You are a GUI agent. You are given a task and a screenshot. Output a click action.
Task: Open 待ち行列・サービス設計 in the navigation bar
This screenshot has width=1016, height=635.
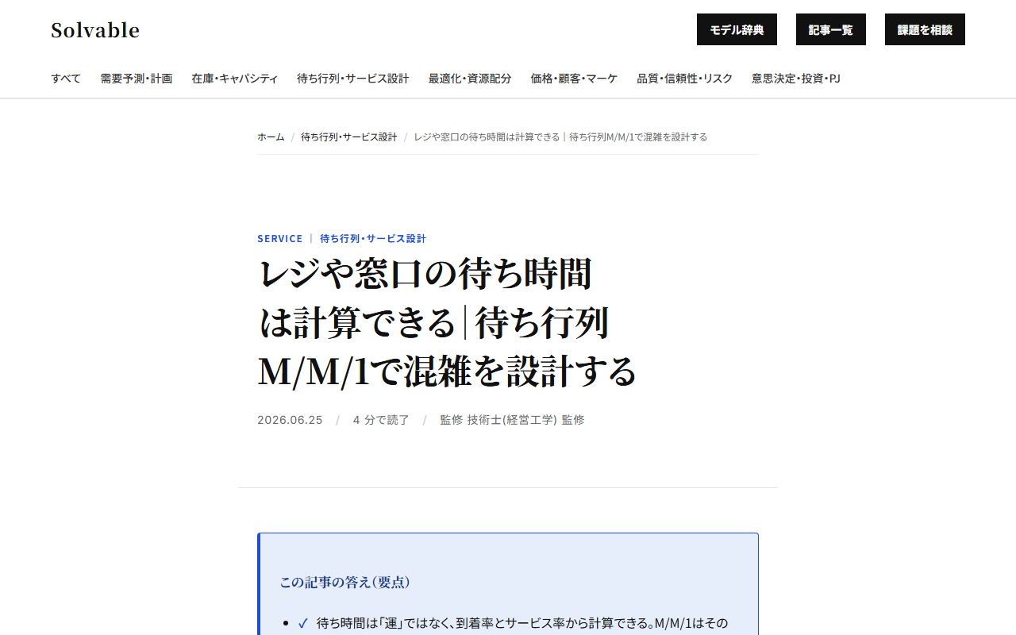click(x=353, y=79)
